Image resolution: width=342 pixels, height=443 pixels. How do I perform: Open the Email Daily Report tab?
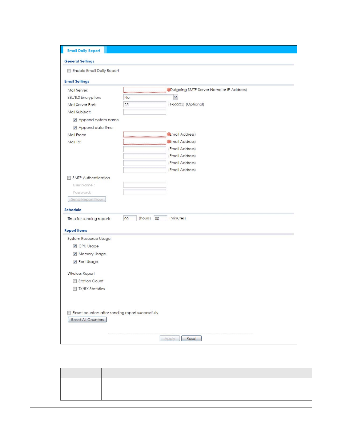(x=84, y=51)
